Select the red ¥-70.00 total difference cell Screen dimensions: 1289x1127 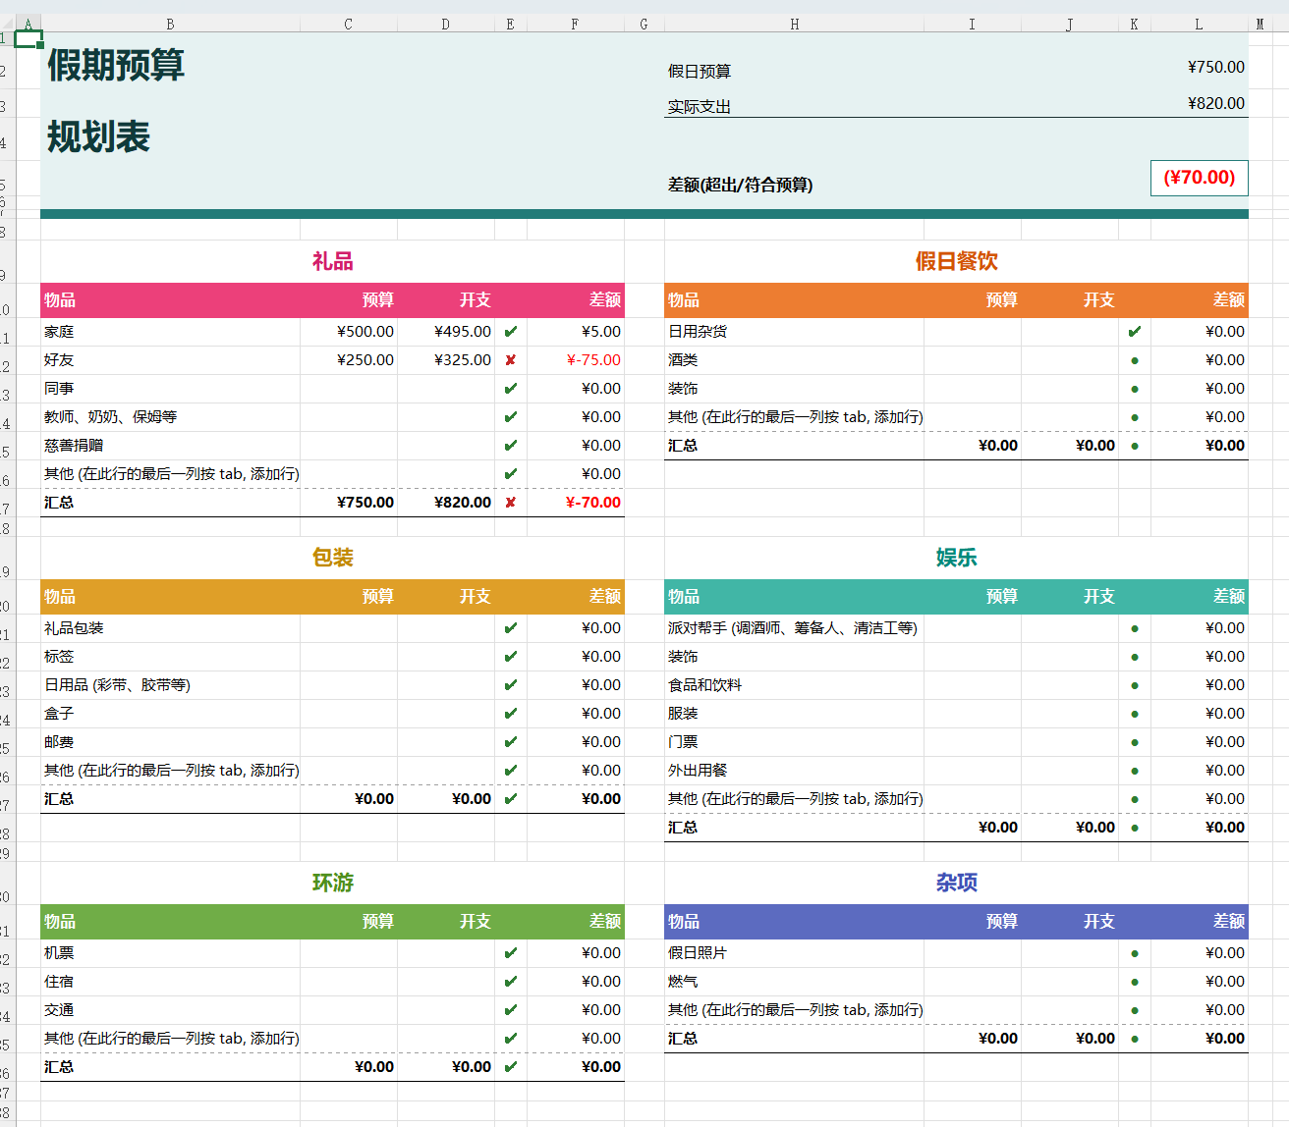pyautogui.click(x=576, y=503)
